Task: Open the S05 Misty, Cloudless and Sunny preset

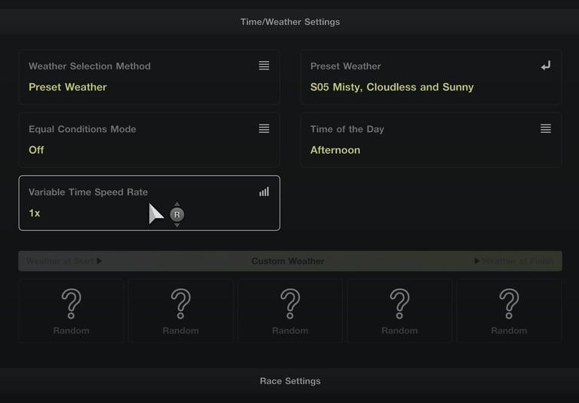Action: 392,88
